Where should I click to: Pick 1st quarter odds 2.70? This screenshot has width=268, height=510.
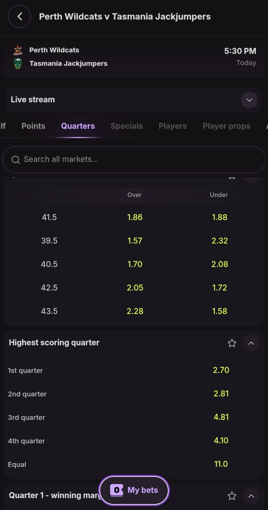(x=221, y=370)
